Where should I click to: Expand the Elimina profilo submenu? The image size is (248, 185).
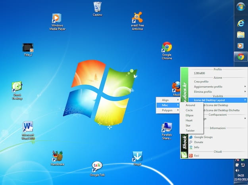coord(203,92)
